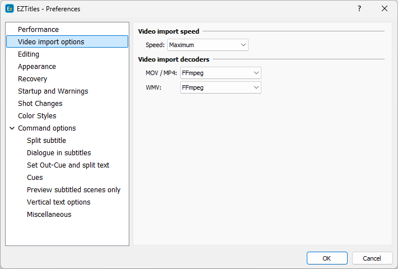This screenshot has height=269, width=398.
Task: Close the Preferences dialog window
Action: pos(385,9)
